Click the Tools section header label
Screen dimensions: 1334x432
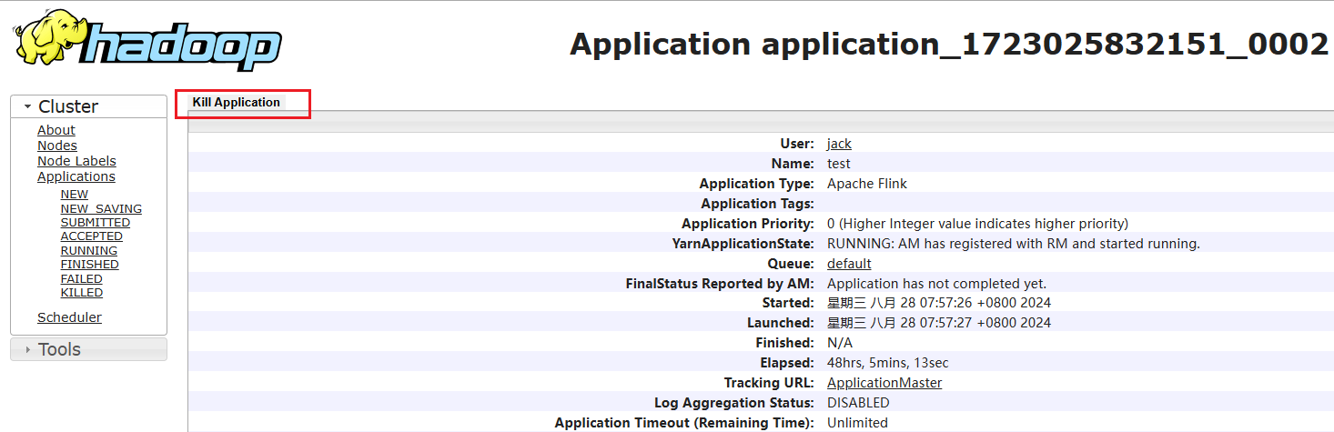[x=59, y=349]
